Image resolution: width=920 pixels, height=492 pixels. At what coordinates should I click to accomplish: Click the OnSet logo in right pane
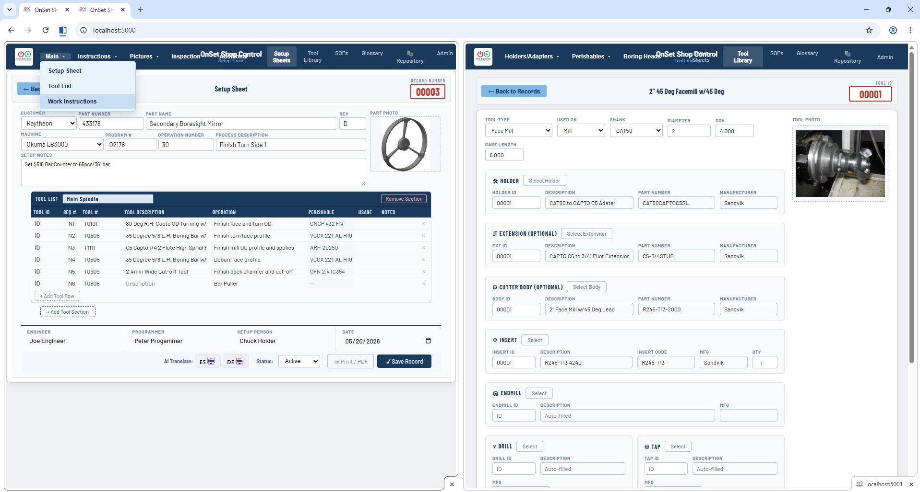point(483,57)
